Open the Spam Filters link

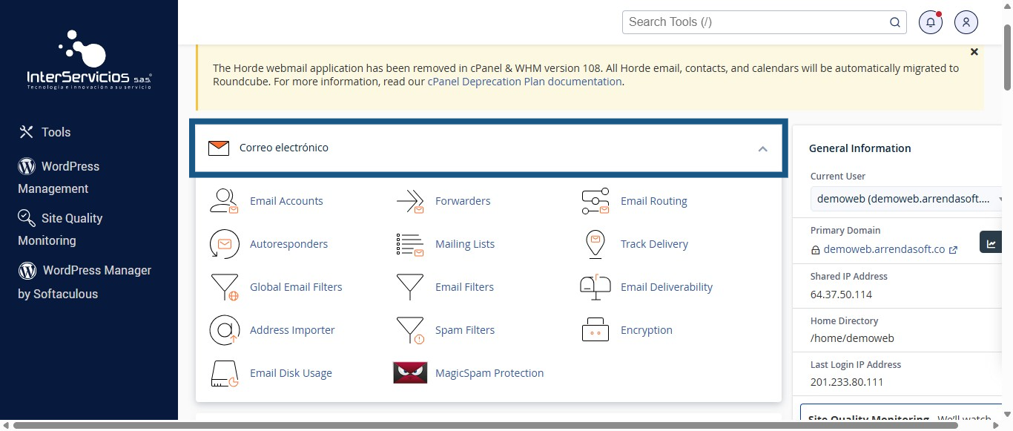[x=465, y=330]
